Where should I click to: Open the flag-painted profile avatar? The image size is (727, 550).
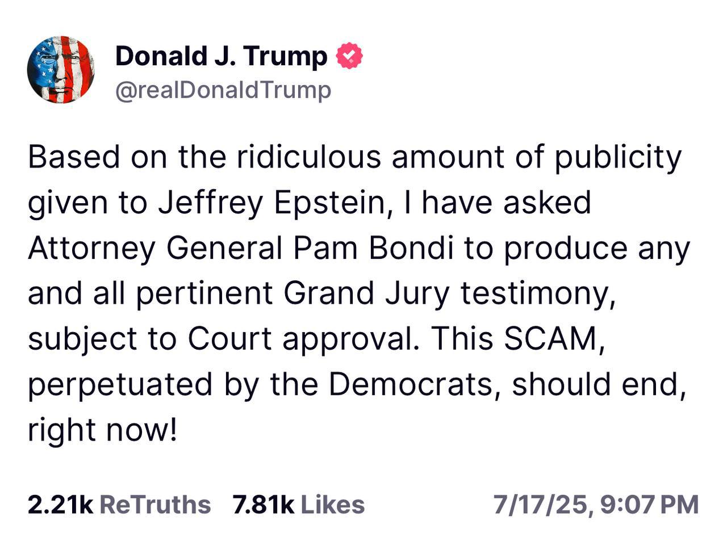coord(61,69)
